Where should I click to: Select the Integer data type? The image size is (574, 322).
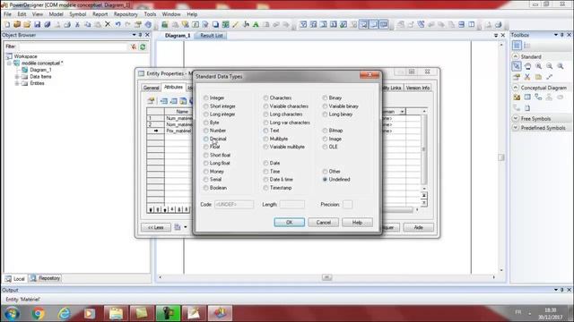(x=214, y=97)
